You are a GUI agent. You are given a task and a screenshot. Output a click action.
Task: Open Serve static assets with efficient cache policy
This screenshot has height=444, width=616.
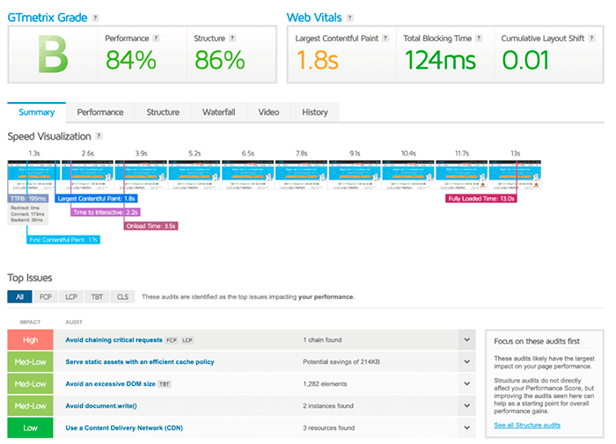[x=140, y=362]
